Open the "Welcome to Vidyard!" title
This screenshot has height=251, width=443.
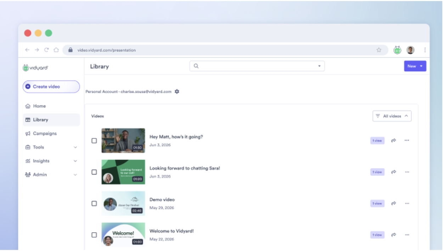point(172,231)
